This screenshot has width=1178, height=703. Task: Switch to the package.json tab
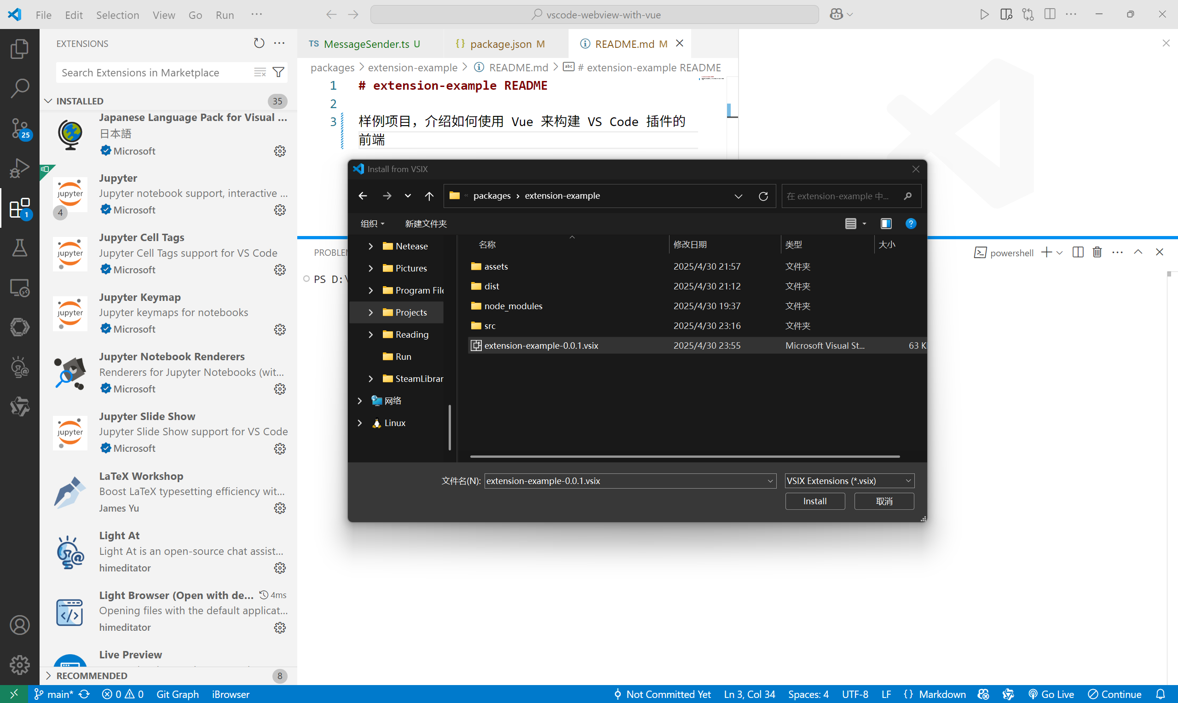(500, 44)
